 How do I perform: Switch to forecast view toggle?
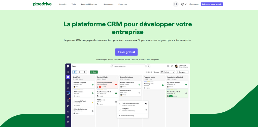[x=84, y=72]
